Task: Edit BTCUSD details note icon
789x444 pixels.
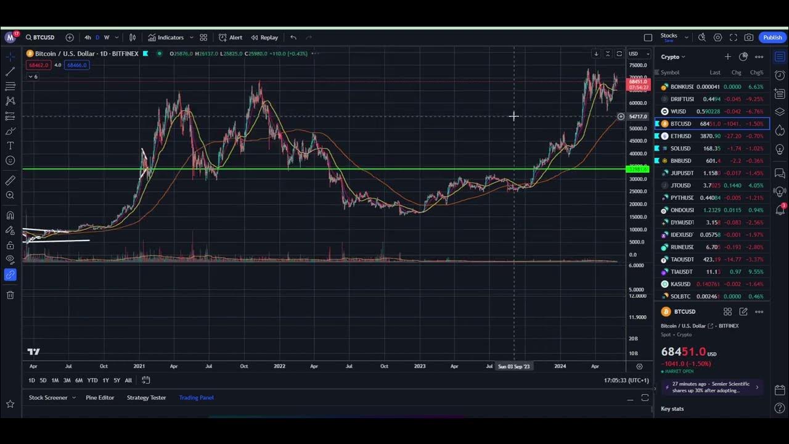Action: [743, 312]
